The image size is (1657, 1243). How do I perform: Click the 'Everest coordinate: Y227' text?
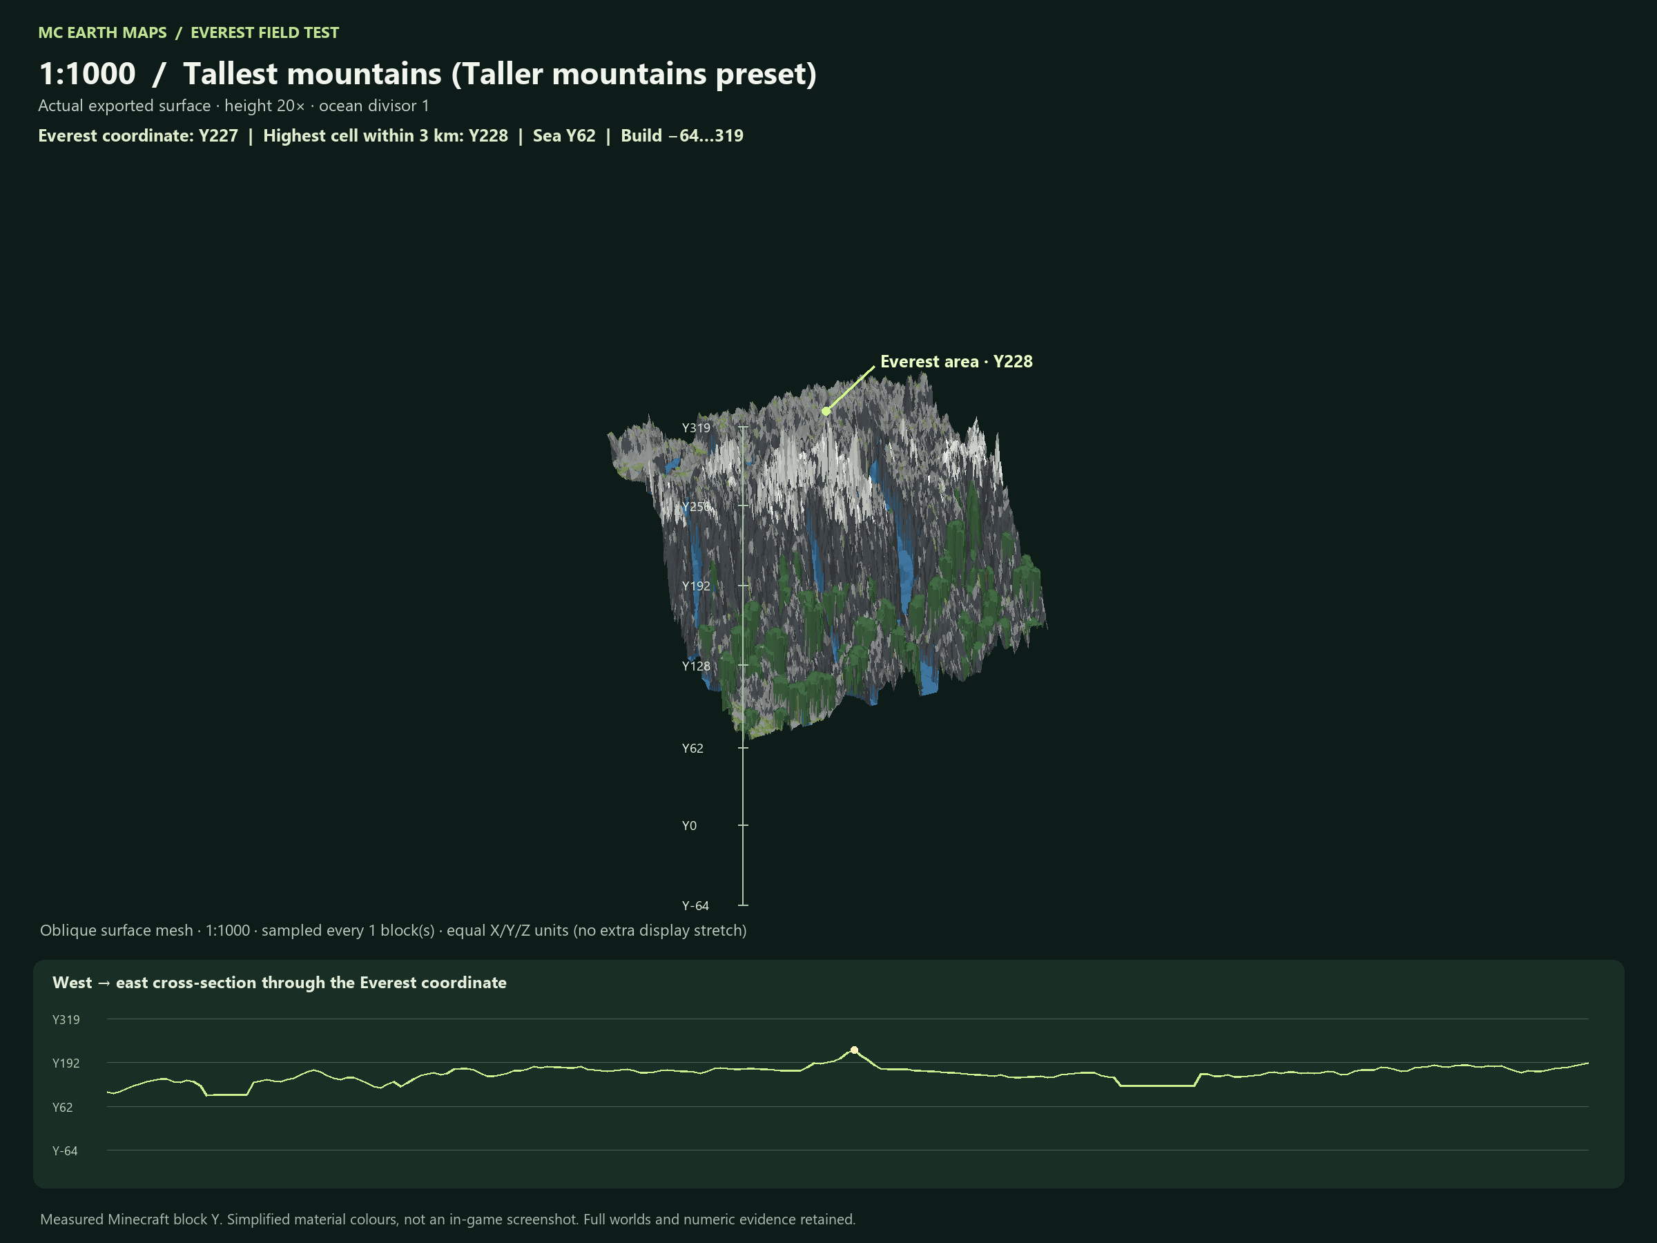tap(138, 135)
